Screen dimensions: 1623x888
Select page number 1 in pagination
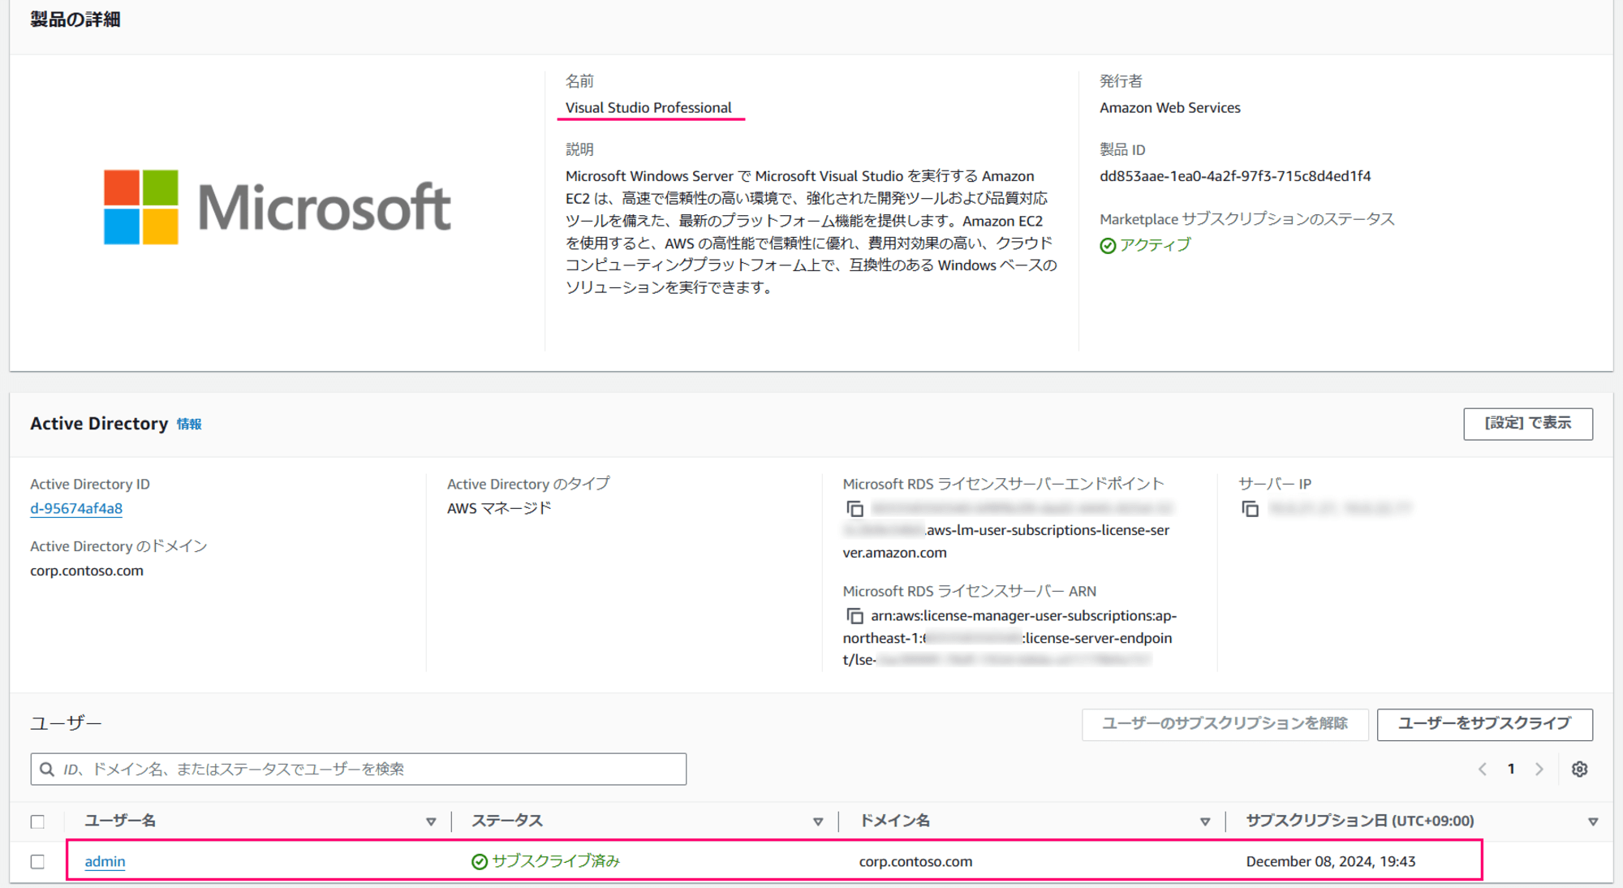(x=1511, y=769)
